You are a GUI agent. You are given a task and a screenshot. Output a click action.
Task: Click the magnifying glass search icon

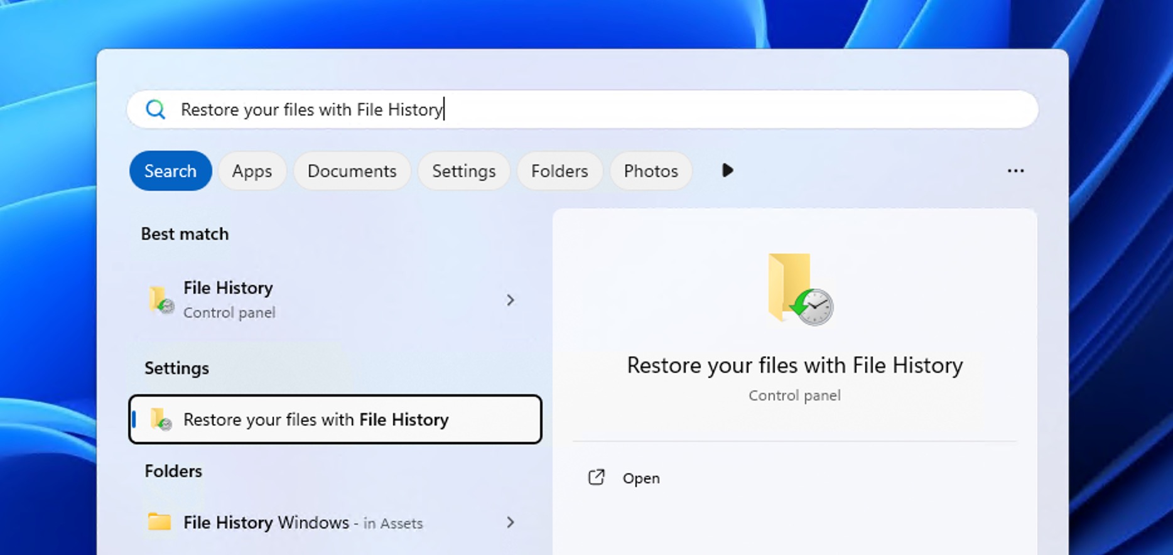pos(155,110)
